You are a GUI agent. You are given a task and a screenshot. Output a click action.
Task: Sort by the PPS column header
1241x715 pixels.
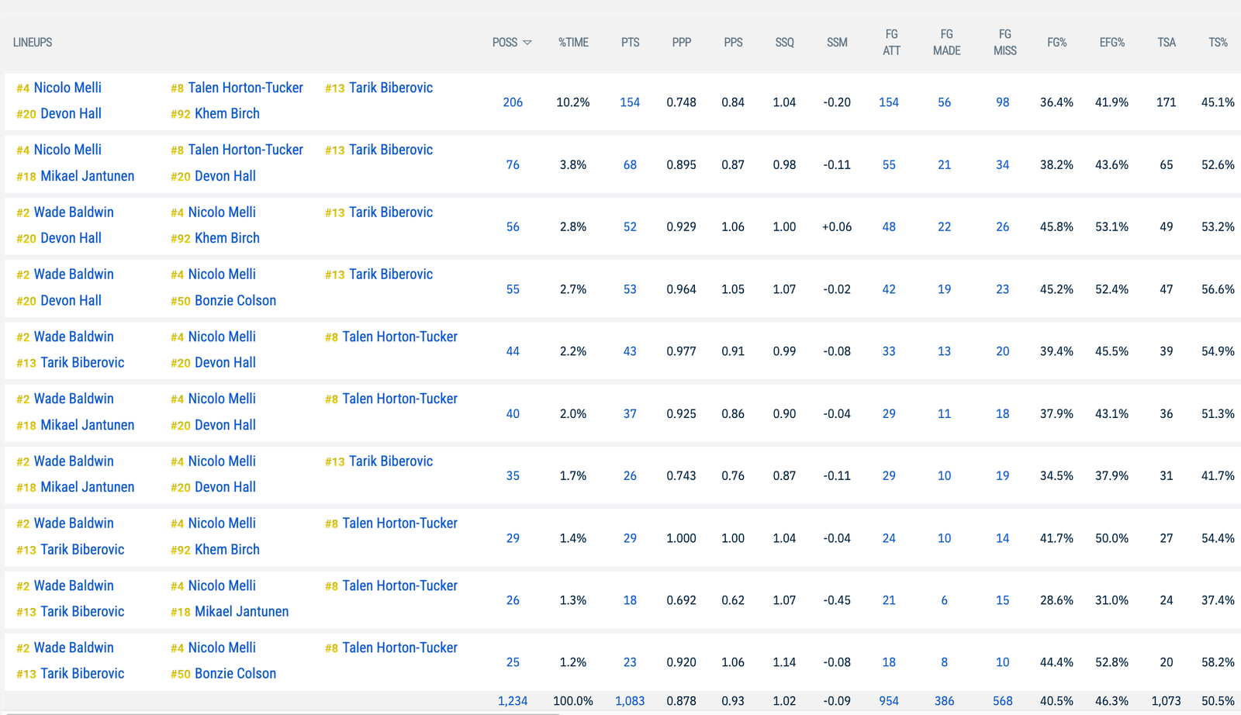(x=733, y=43)
